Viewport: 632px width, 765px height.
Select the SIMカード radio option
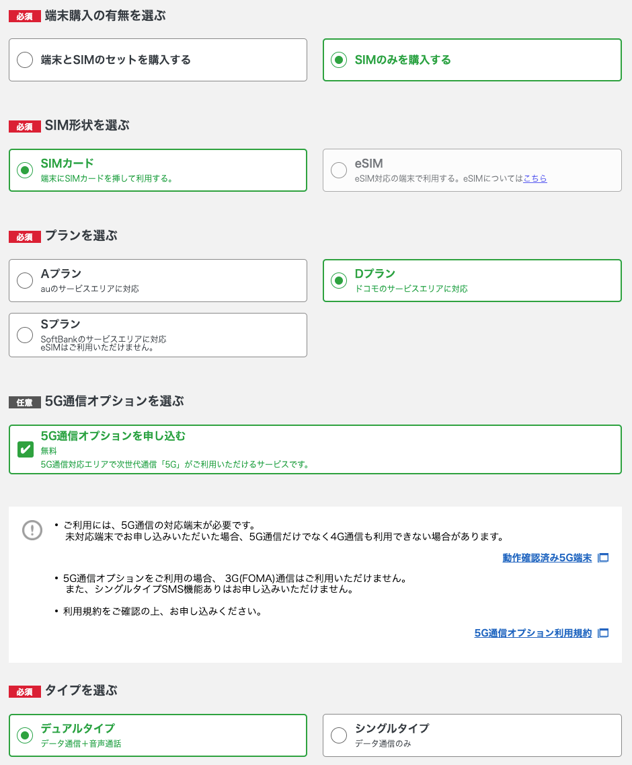(x=24, y=170)
